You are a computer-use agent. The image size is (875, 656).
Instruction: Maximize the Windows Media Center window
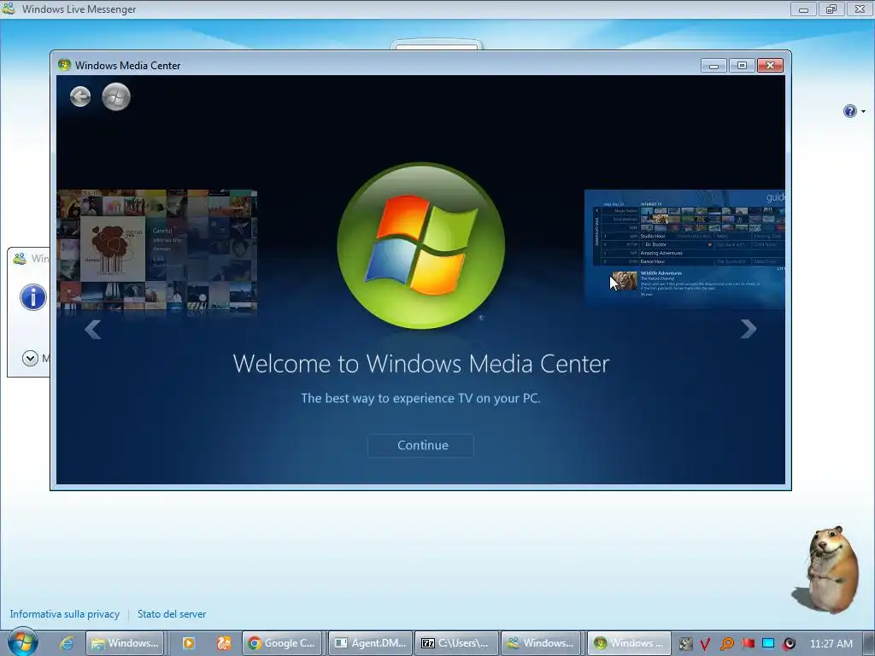coord(742,65)
